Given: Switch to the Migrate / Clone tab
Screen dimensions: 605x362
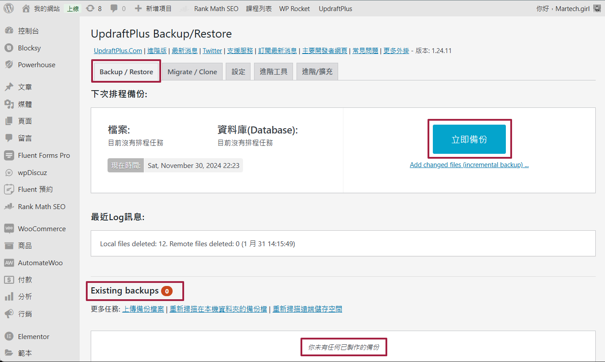Looking at the screenshot, I should 192,72.
